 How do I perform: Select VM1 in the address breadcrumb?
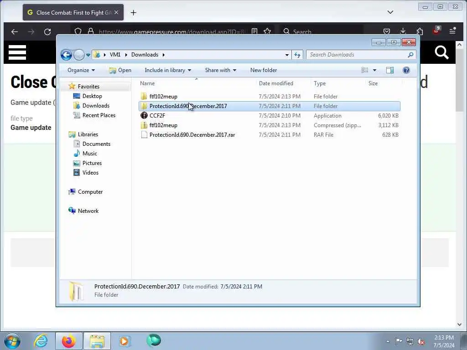click(x=115, y=55)
